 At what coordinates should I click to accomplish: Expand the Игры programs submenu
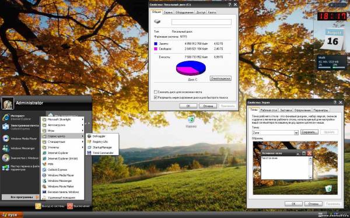63,131
